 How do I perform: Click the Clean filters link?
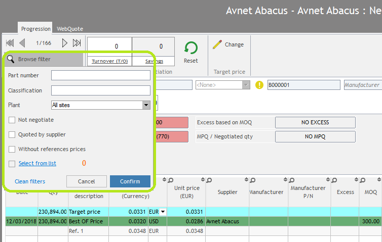[30, 181]
